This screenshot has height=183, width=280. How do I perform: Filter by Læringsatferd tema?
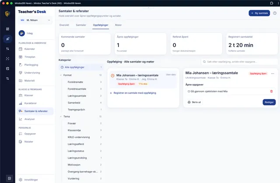coord(83,144)
